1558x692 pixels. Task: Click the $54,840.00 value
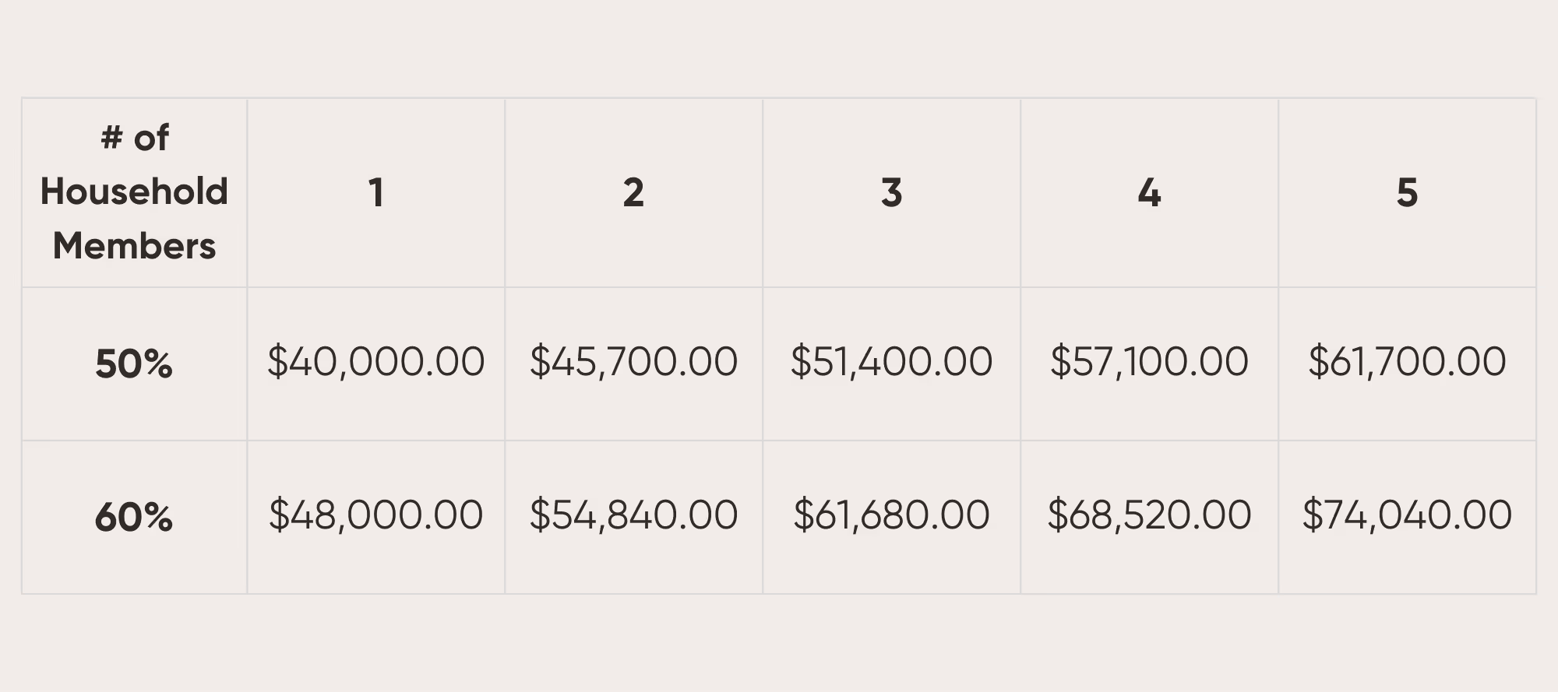(x=634, y=515)
